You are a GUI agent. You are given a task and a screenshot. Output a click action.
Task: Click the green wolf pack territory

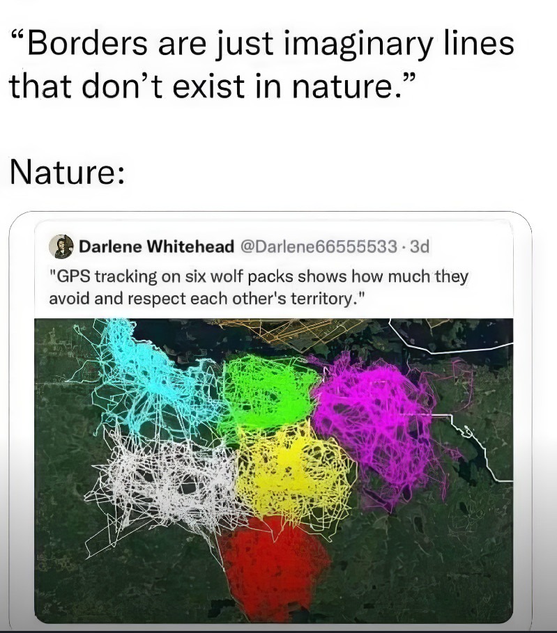[x=267, y=391]
